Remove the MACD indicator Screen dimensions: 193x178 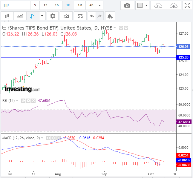coord(59,138)
